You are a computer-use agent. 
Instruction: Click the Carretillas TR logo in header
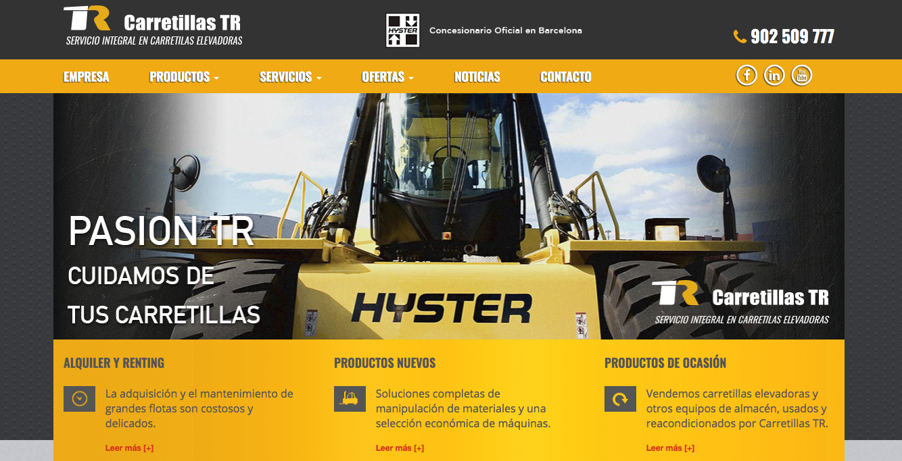pos(153,28)
